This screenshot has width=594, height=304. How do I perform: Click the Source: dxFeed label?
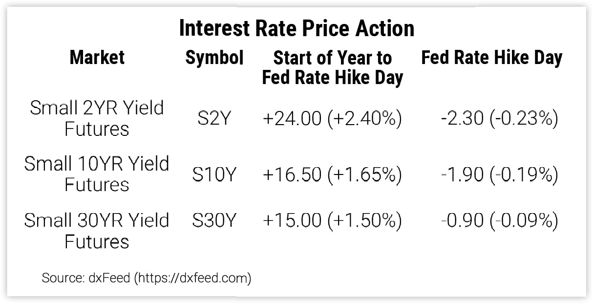coord(86,279)
